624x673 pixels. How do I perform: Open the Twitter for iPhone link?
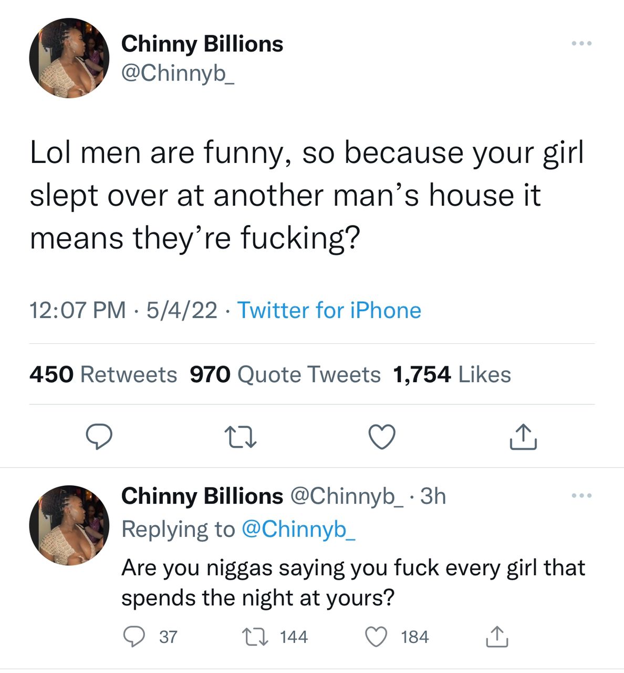pos(329,310)
